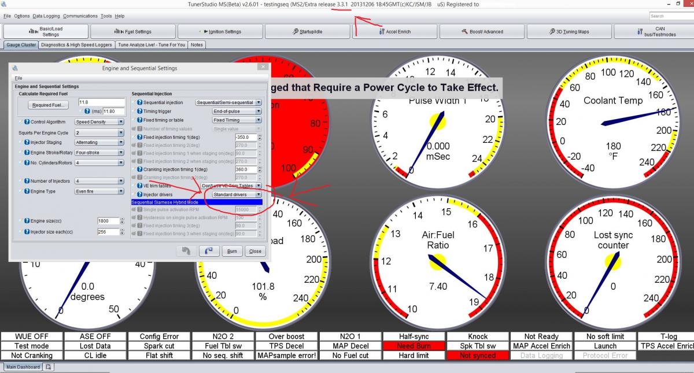Open help icon beside Control Algorithm
This screenshot has height=373, width=694.
click(27, 122)
